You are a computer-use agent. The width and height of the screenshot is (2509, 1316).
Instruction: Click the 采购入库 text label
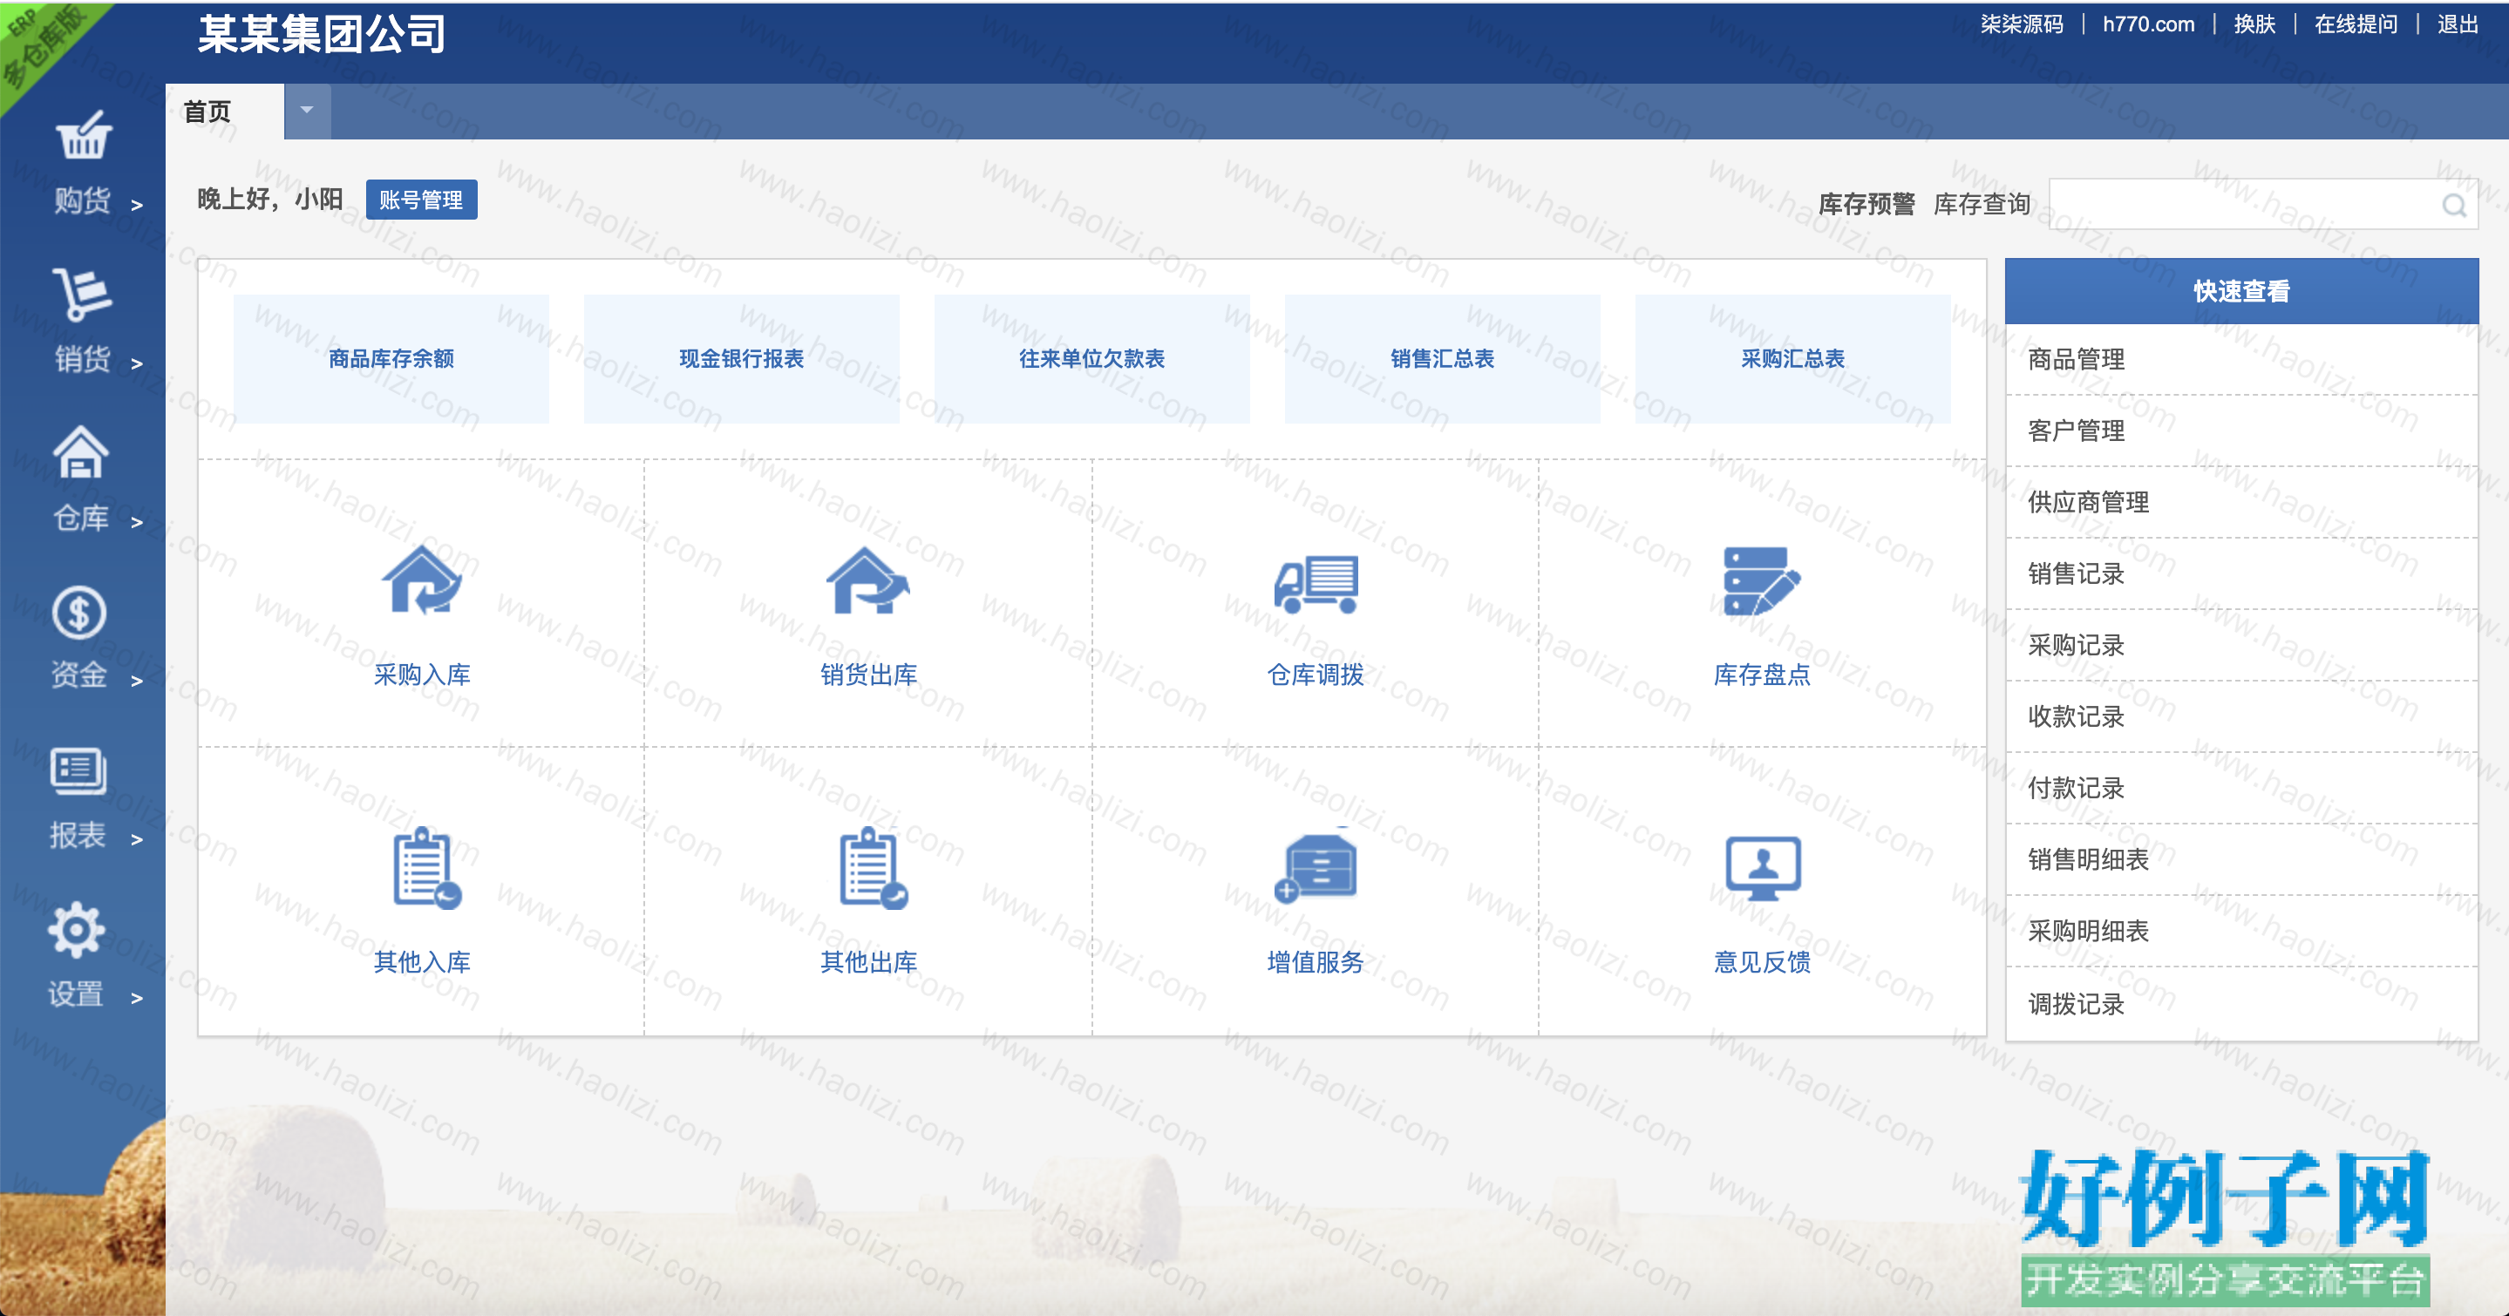pyautogui.click(x=422, y=675)
